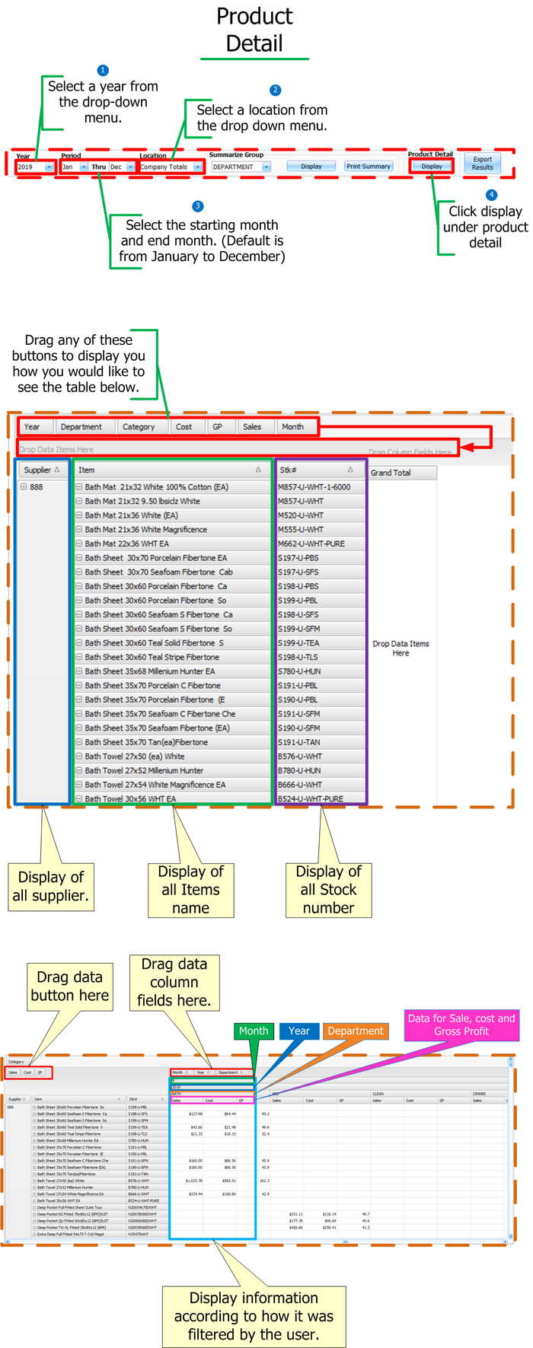
Task: Collapse the supplier 888 tree node
Action: click(x=24, y=487)
